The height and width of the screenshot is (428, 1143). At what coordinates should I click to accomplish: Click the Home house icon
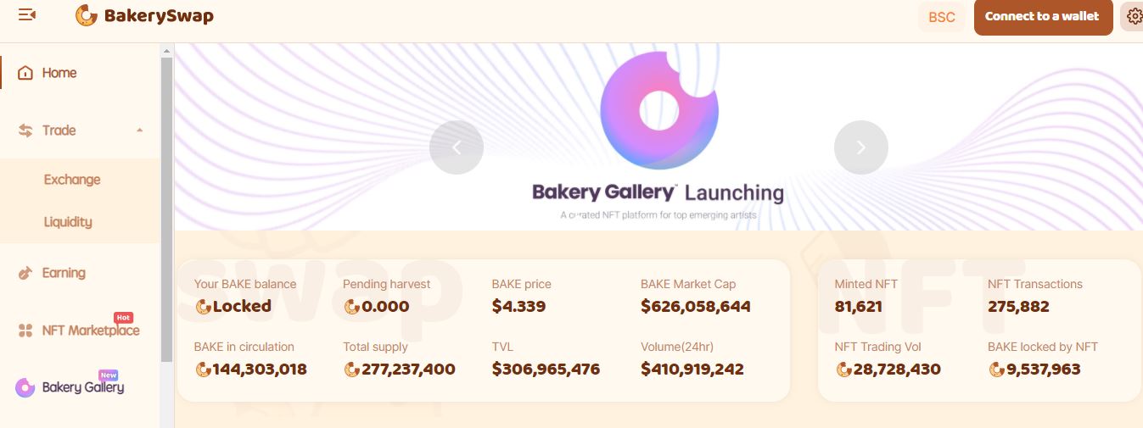[25, 73]
